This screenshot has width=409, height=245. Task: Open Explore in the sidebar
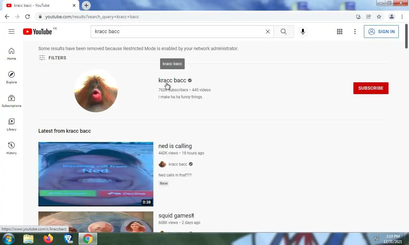coord(12,78)
